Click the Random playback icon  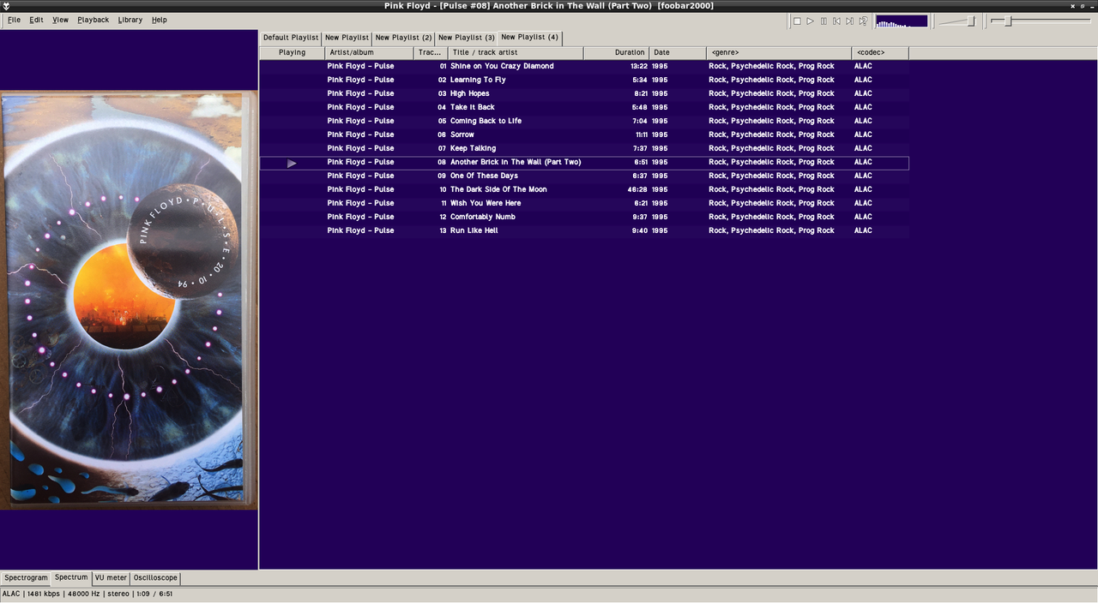[863, 21]
